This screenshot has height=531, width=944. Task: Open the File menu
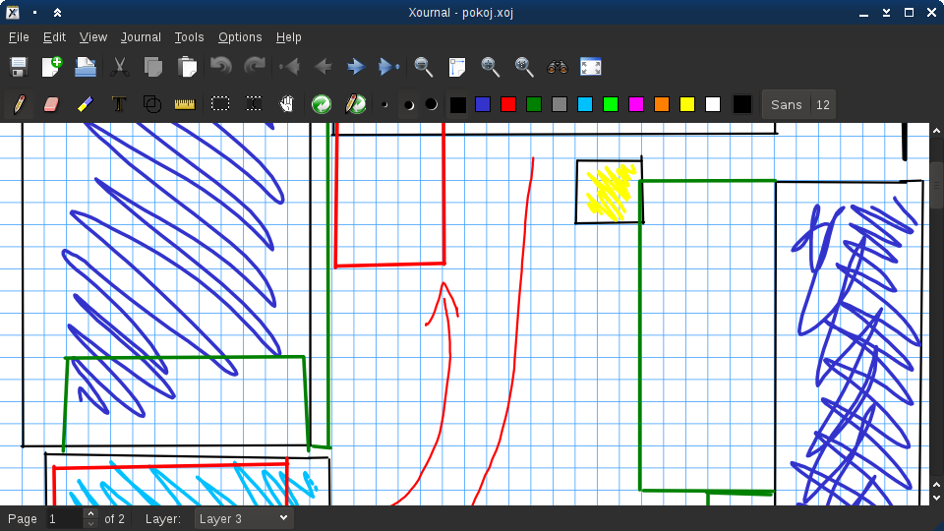[x=19, y=37]
